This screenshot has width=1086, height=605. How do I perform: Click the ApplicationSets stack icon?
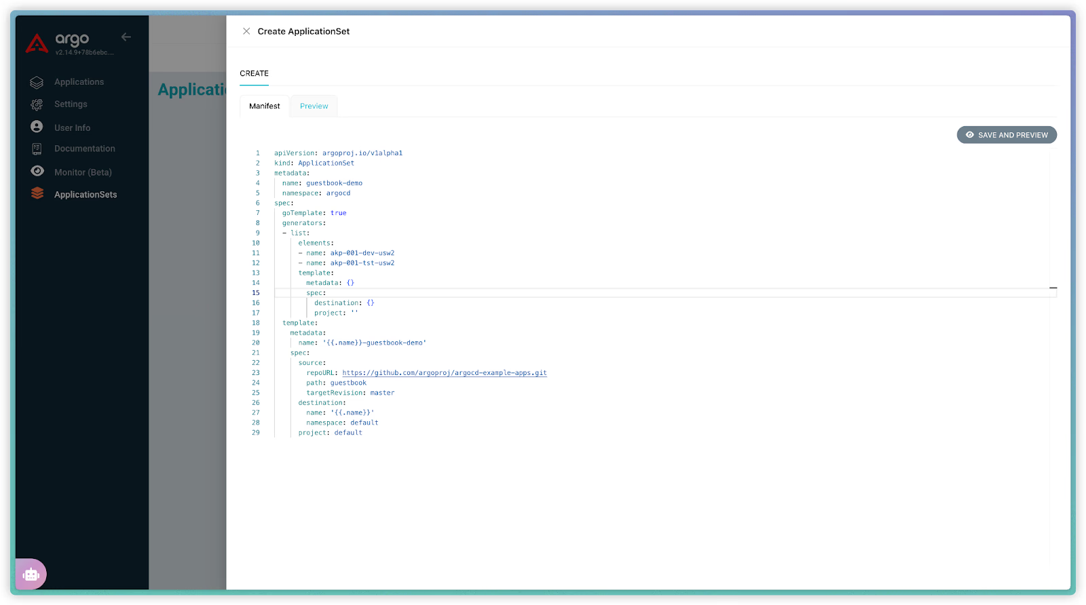(x=37, y=193)
